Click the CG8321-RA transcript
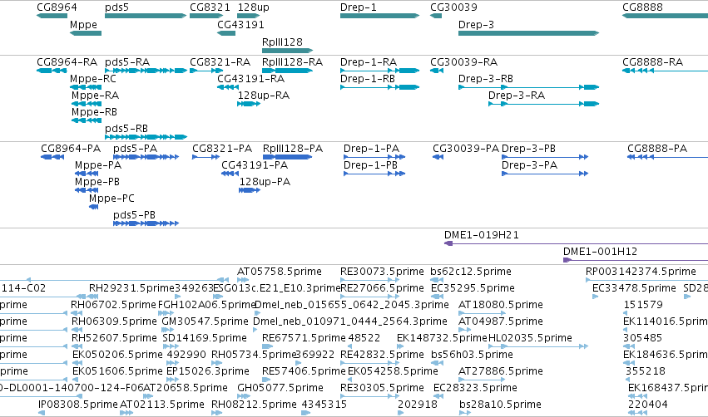 click(x=206, y=71)
